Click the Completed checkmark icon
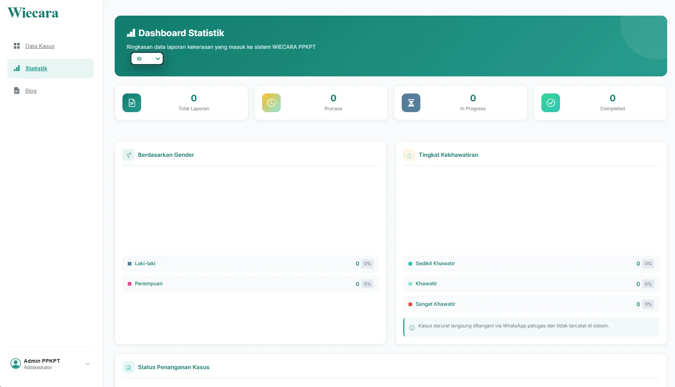This screenshot has height=387, width=675. pyautogui.click(x=551, y=103)
